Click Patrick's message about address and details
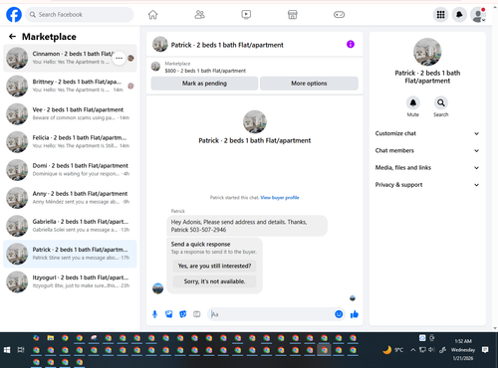 (247, 226)
